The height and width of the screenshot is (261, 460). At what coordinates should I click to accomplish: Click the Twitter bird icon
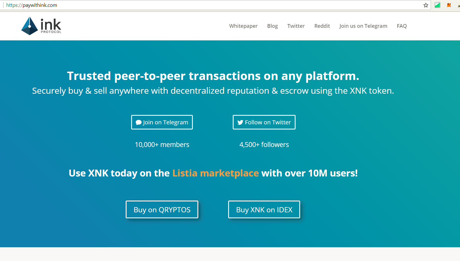(x=240, y=122)
